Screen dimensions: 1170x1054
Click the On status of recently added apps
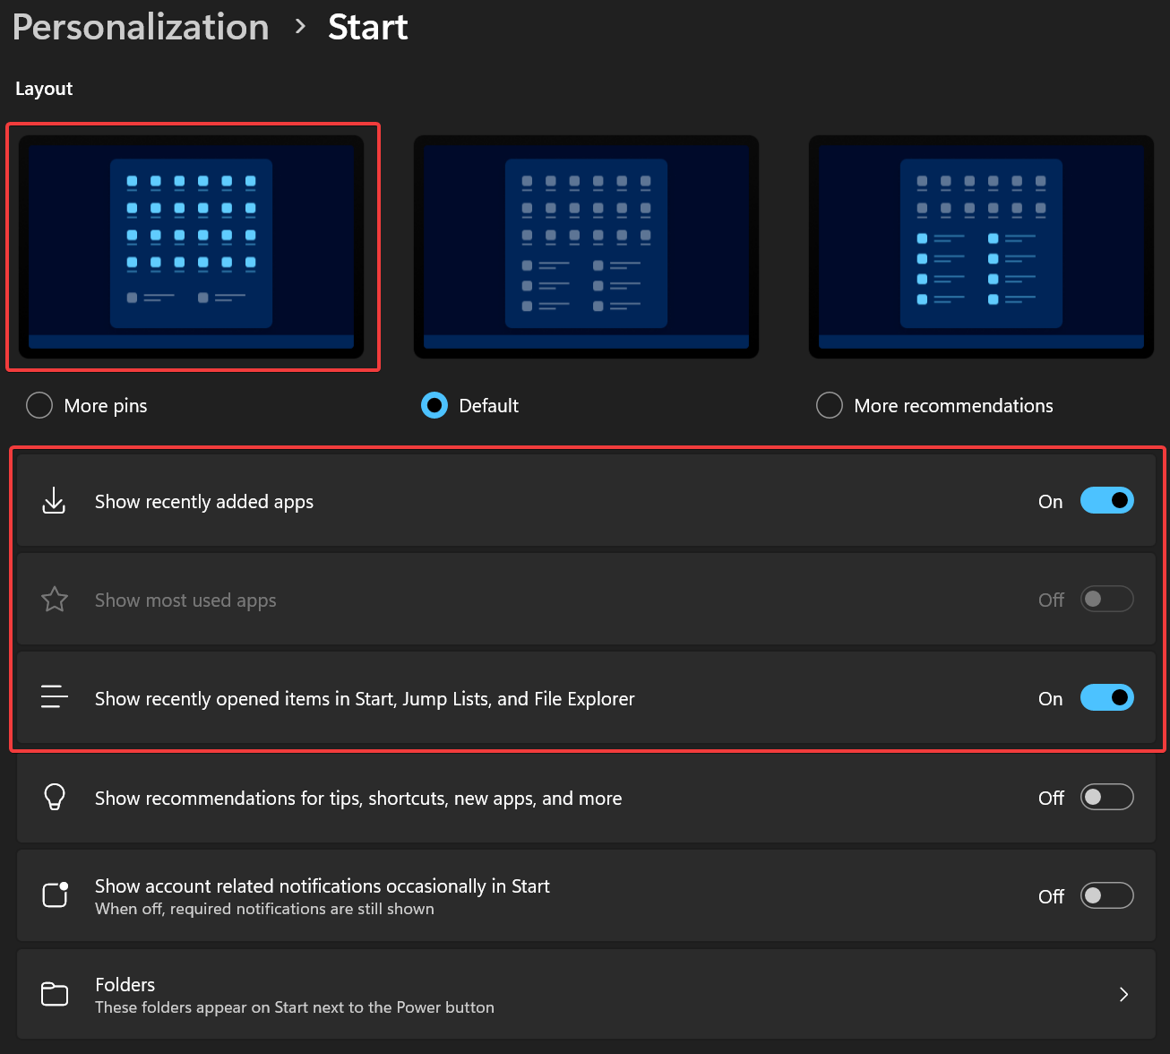[x=1051, y=502]
